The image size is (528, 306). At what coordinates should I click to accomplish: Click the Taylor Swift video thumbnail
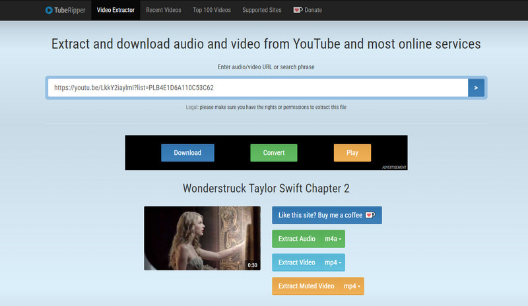tap(202, 238)
